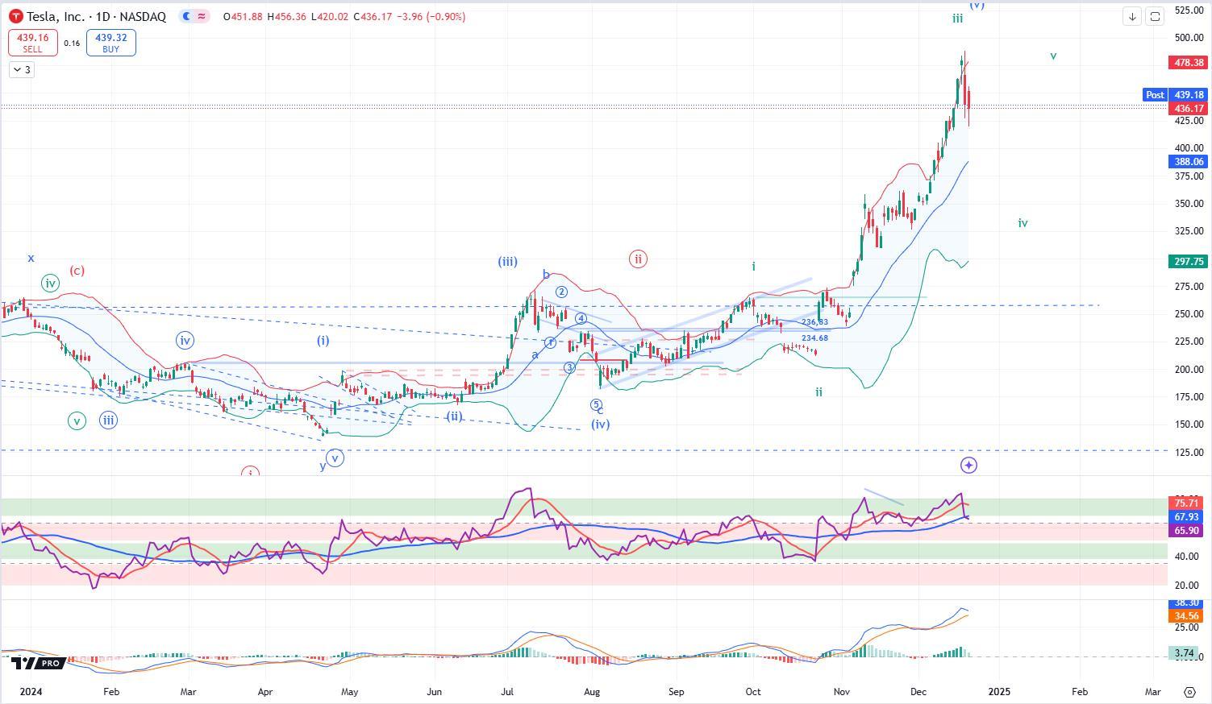1212x704 pixels.
Task: Click the blue 67.93 indicator value label
Action: coord(1188,517)
